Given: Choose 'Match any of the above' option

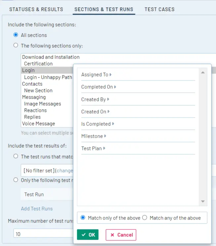Looking at the screenshot, I should point(145,218).
